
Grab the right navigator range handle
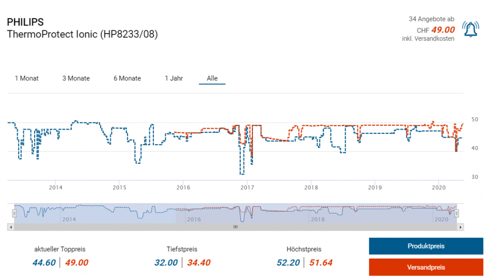[x=457, y=213]
